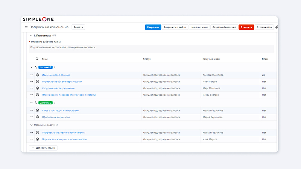The width and height of the screenshot is (301, 169).
Task: Click the 'Описание рабочего плана' text field
Action: point(150,48)
